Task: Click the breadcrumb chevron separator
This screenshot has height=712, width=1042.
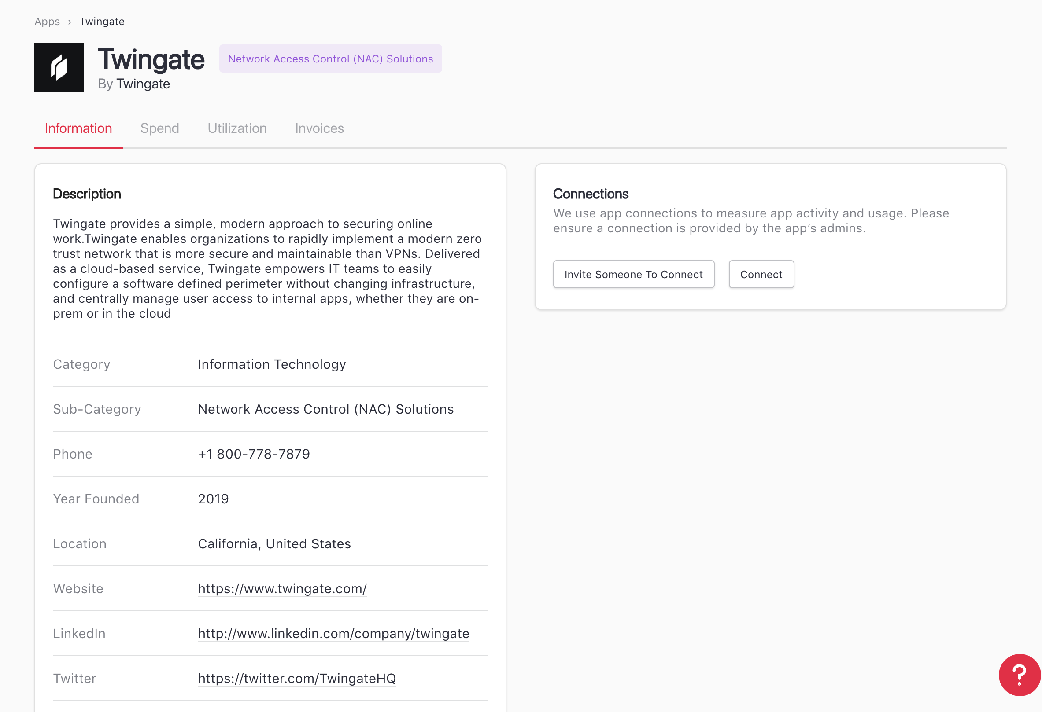Action: (70, 22)
